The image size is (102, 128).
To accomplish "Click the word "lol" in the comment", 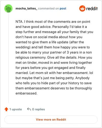I will 91,73.
